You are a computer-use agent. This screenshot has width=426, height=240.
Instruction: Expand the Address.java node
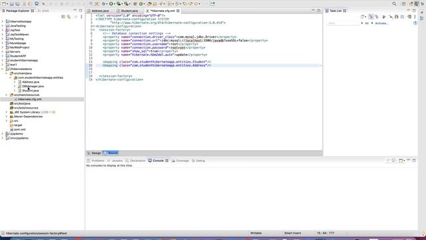point(15,82)
